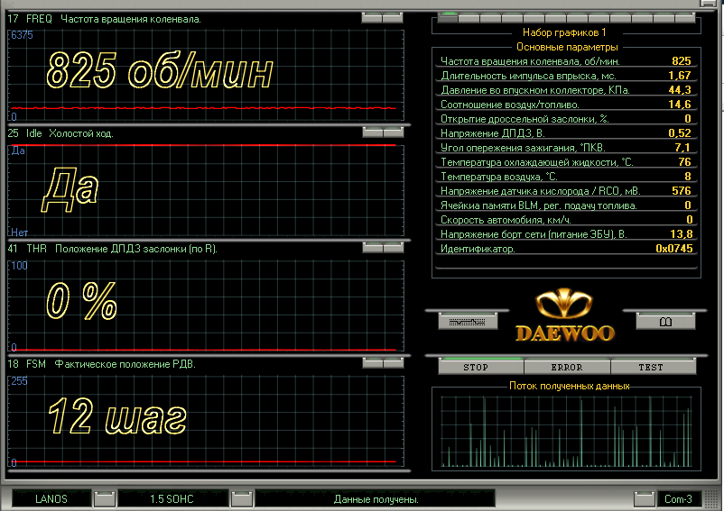Click the received data stream graph
This screenshot has width=724, height=511.
(564, 429)
